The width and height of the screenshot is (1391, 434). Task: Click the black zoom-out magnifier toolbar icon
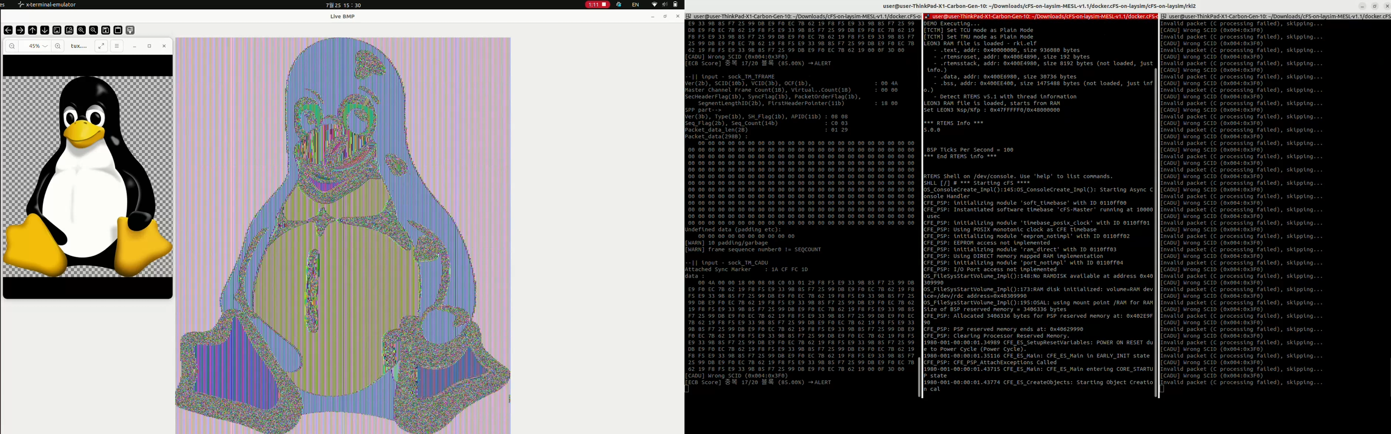point(93,30)
